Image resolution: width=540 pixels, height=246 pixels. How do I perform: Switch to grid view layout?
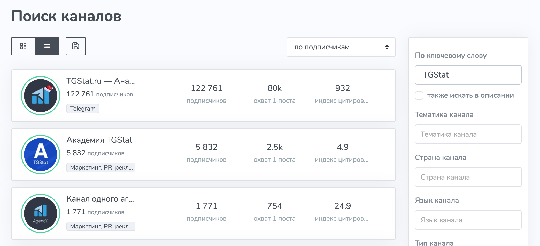pyautogui.click(x=23, y=46)
